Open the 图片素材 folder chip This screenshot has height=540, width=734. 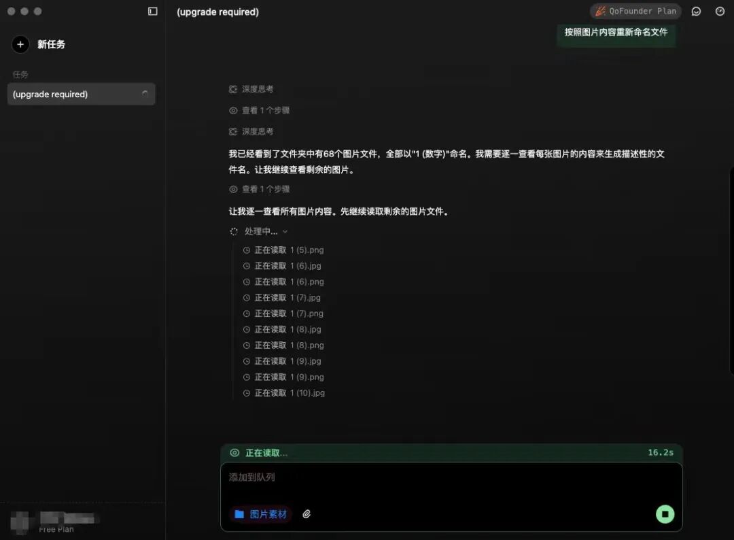click(260, 514)
